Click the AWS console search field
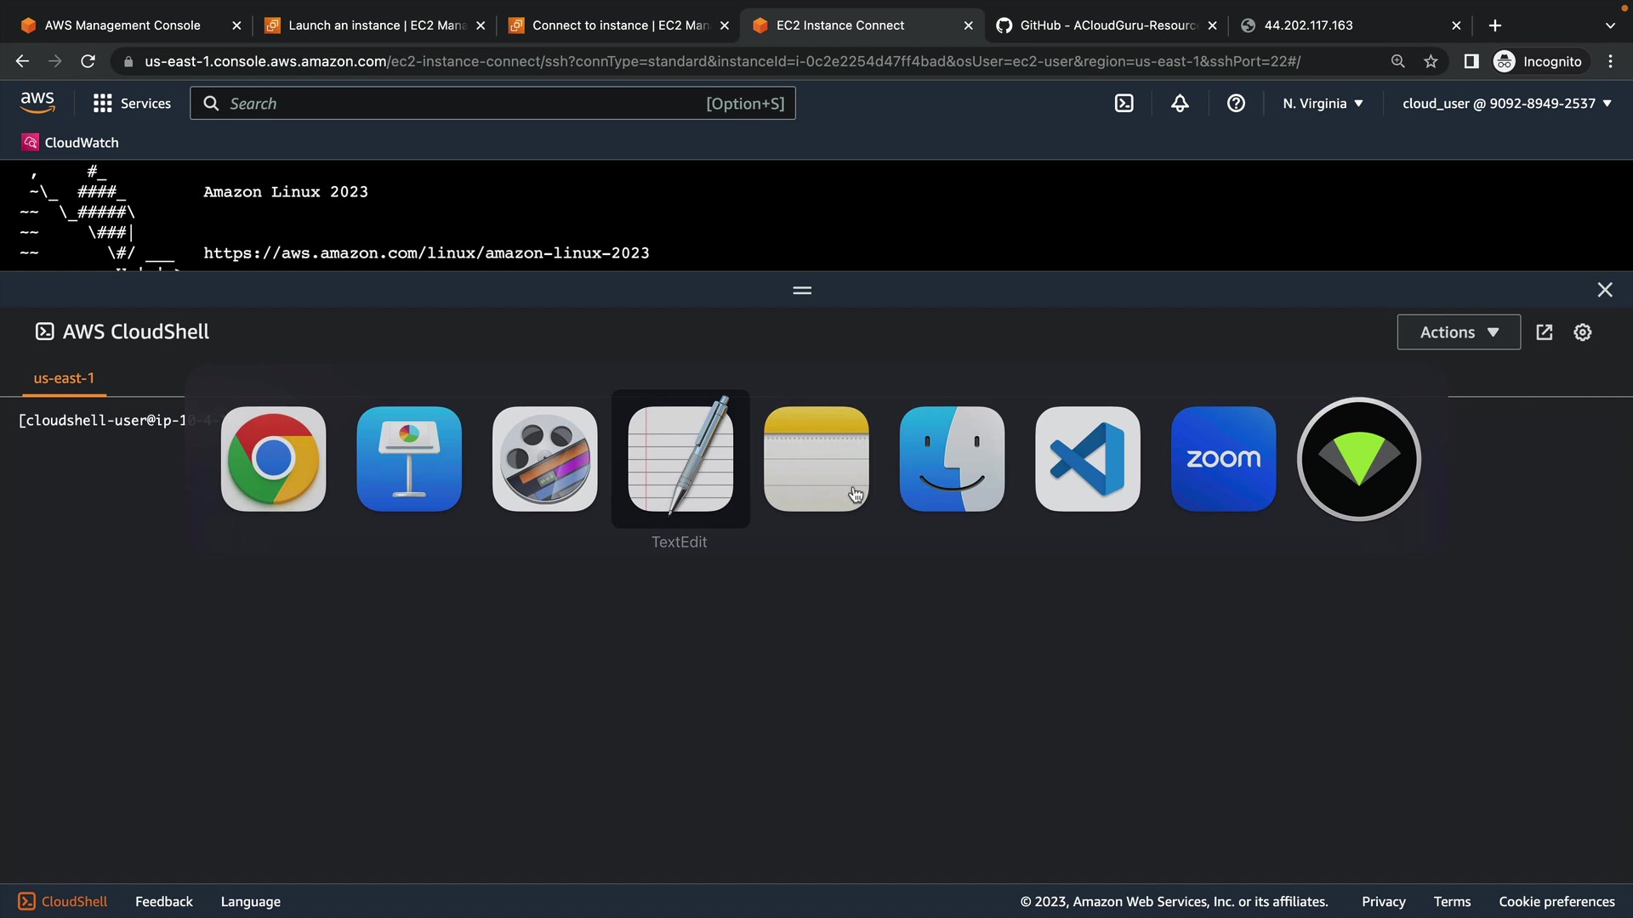The image size is (1633, 918). click(x=464, y=104)
